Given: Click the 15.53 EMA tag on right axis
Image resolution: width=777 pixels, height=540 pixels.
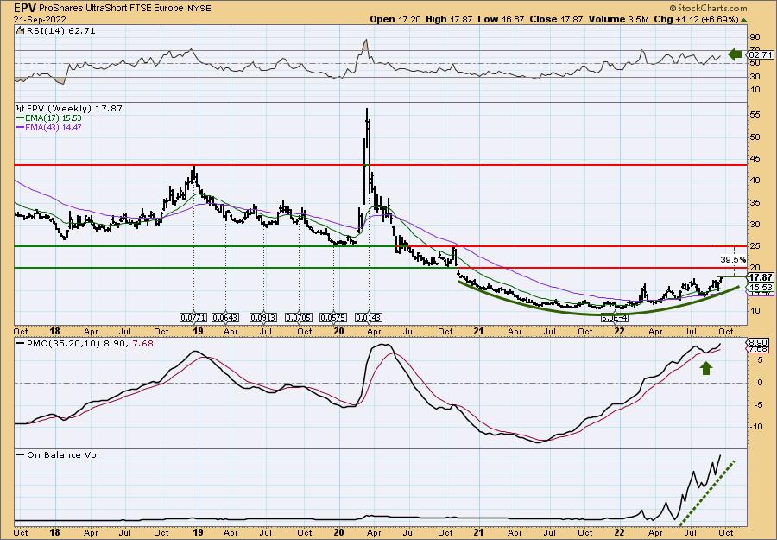Looking at the screenshot, I should click(760, 288).
